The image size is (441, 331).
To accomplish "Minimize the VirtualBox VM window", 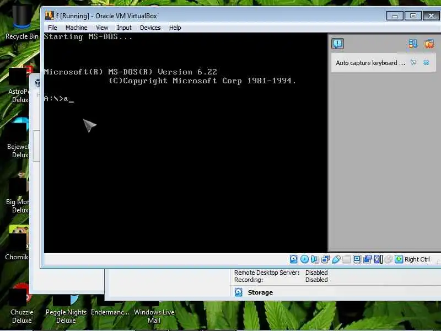I will 395,16.
